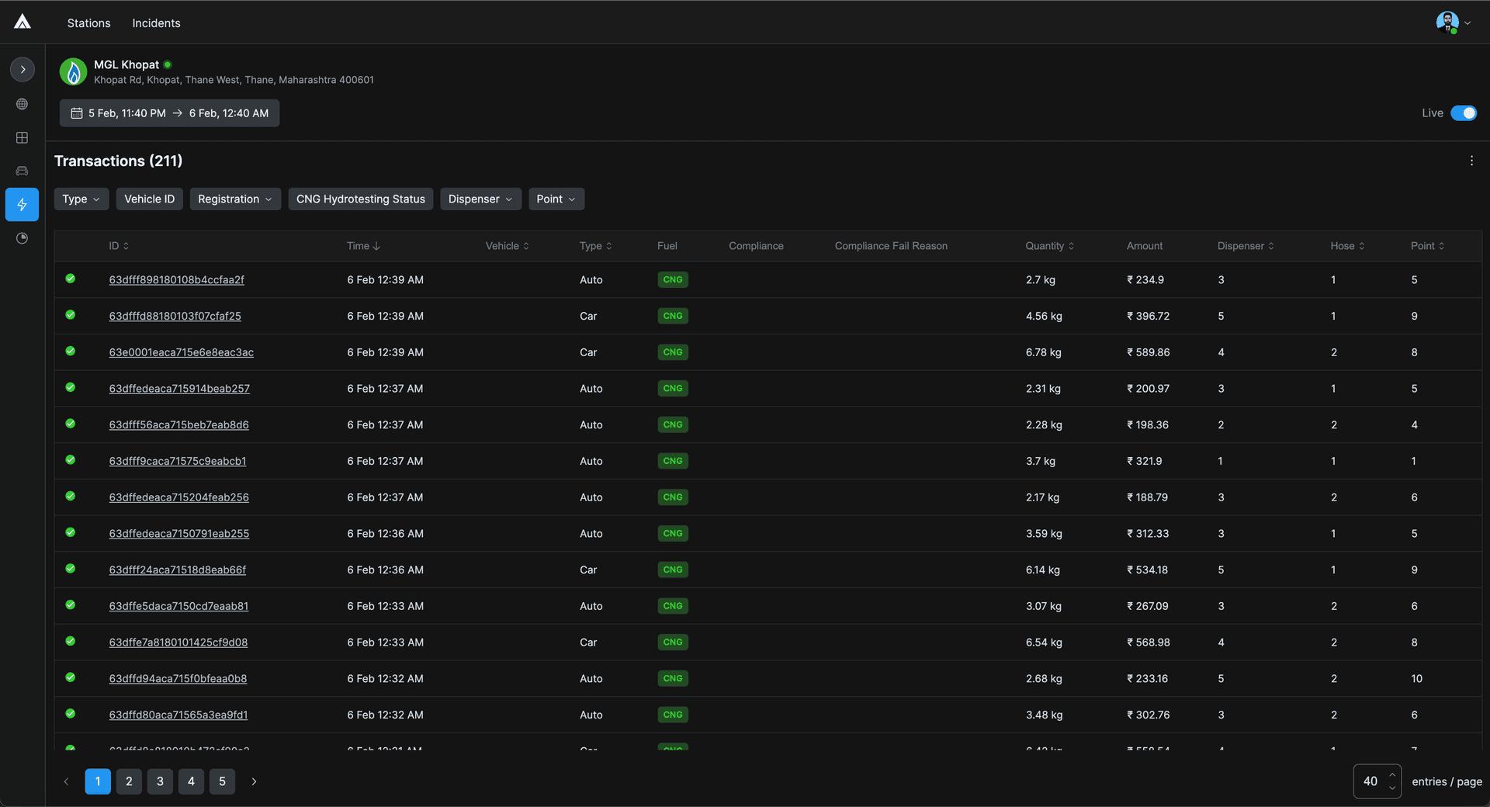Screen dimensions: 1490x807
Task: Open the Stations menu item
Action: click(88, 23)
